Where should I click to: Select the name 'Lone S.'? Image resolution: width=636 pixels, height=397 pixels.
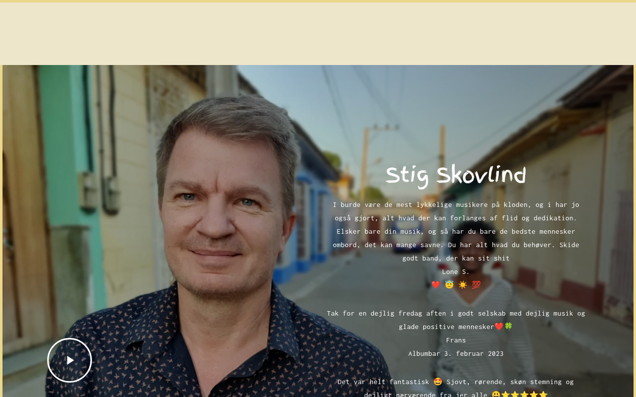pos(456,271)
